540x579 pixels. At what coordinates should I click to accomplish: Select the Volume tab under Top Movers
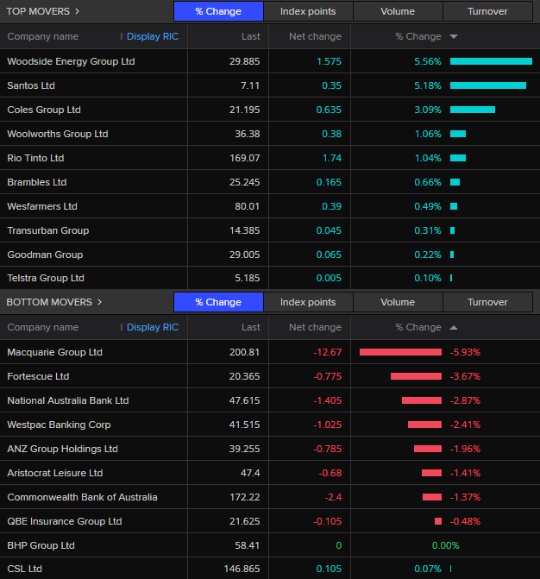[x=398, y=11]
